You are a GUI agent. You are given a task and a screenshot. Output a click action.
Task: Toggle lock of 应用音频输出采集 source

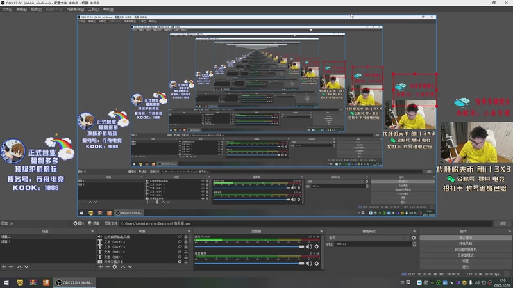[x=186, y=236]
